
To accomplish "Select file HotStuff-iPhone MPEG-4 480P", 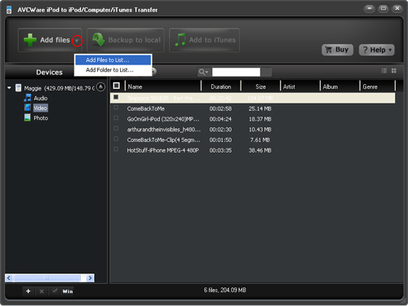I will (162, 150).
